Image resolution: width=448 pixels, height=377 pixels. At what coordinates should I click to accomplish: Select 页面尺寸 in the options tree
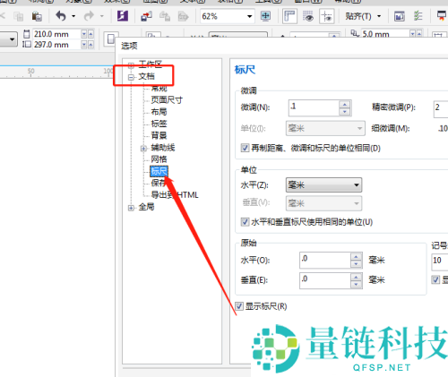point(167,99)
